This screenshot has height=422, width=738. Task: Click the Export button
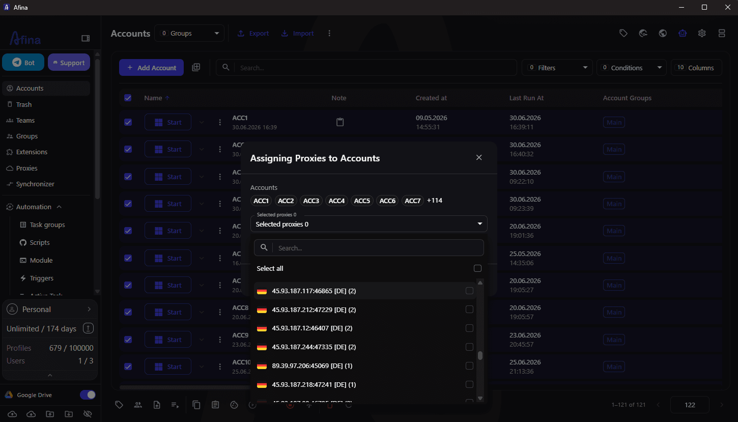[253, 33]
